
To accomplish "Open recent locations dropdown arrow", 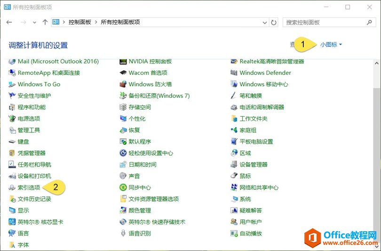I will pos(34,23).
